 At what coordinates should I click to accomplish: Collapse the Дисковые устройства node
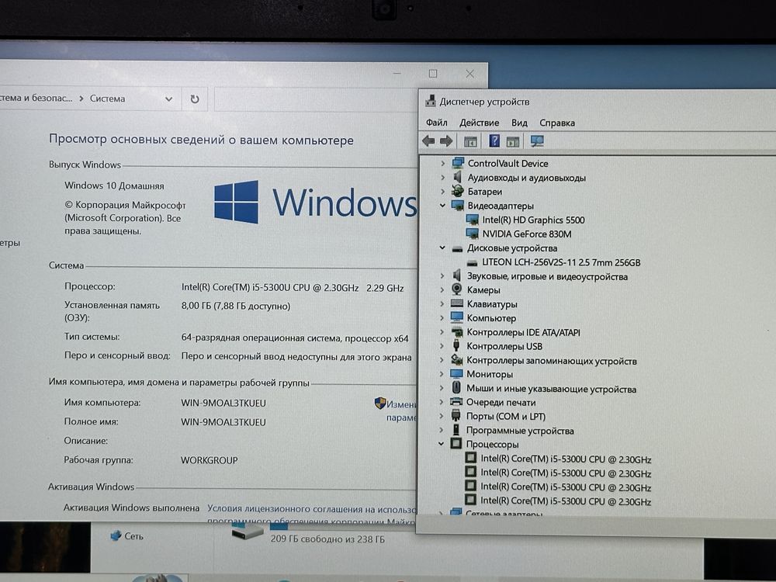(442, 248)
